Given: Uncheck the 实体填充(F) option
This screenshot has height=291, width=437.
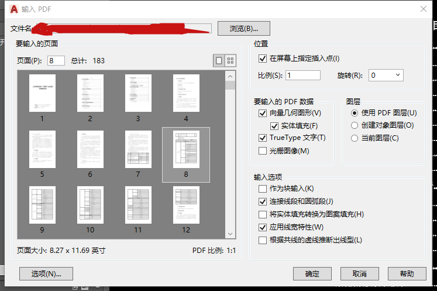Looking at the screenshot, I should (x=274, y=126).
